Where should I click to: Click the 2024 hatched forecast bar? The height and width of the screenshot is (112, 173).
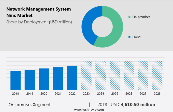click(x=100, y=75)
